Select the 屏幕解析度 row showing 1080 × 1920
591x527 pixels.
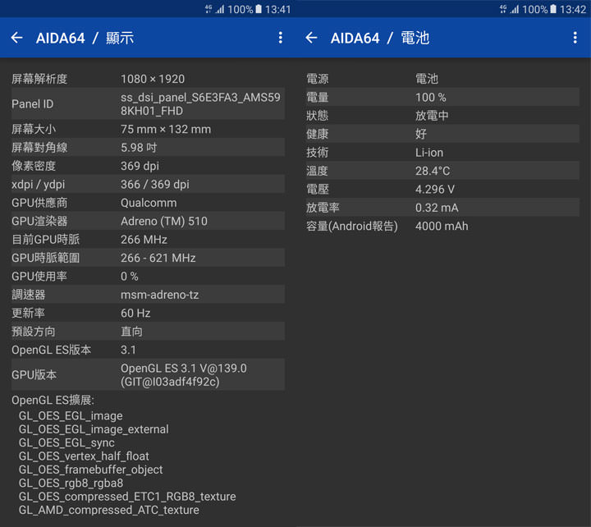(x=148, y=79)
